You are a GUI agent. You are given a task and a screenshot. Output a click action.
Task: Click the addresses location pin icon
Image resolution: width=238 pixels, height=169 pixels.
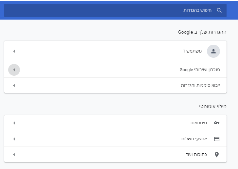pyautogui.click(x=216, y=155)
